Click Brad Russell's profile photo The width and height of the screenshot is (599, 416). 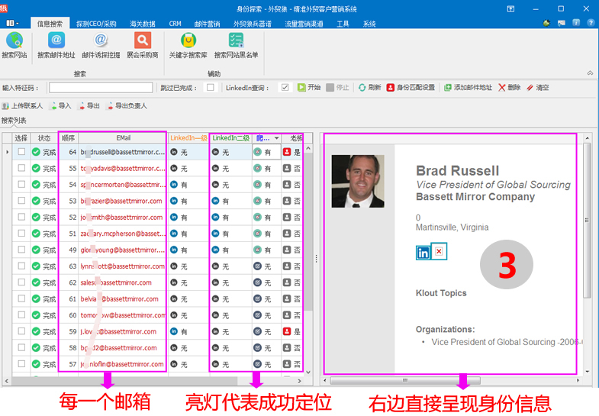click(358, 181)
